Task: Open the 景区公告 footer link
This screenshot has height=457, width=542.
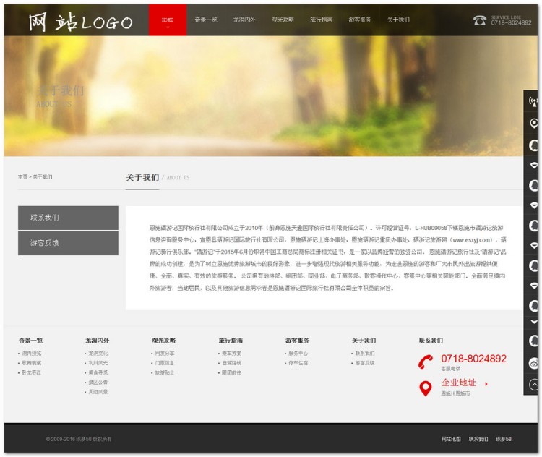Action: pos(98,383)
